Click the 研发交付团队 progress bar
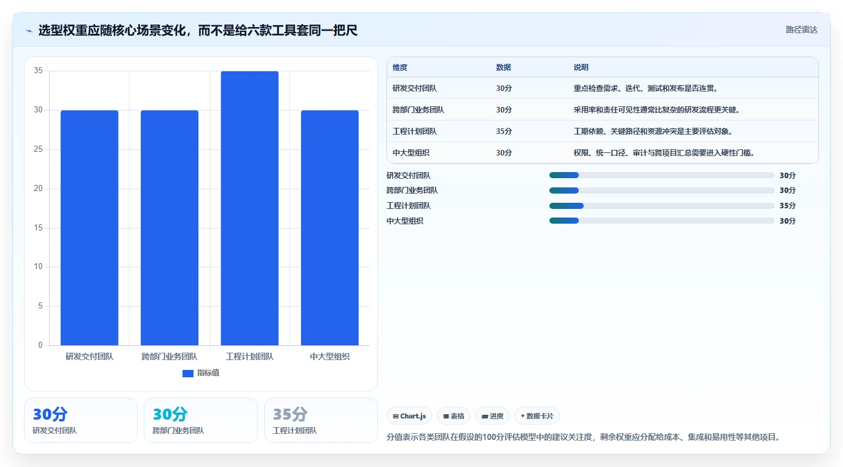Viewport: 843px width, 467px height. click(662, 175)
